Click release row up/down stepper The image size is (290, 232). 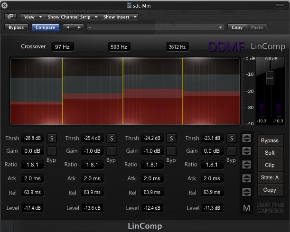246,192
